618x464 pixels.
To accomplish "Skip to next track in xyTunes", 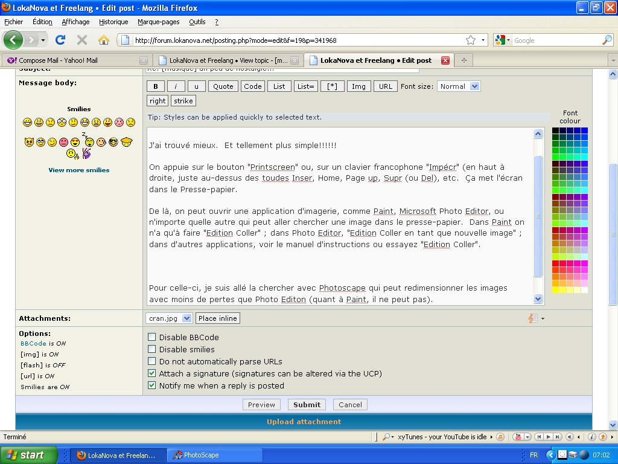I will [557, 437].
